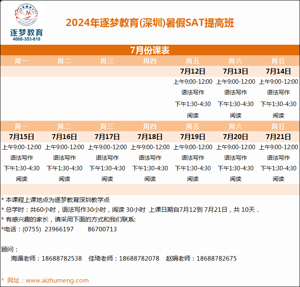This screenshot has height=287, width=300.
Task: Click 下午1:30-4:30 under 7月14日
Action: coord(278,104)
